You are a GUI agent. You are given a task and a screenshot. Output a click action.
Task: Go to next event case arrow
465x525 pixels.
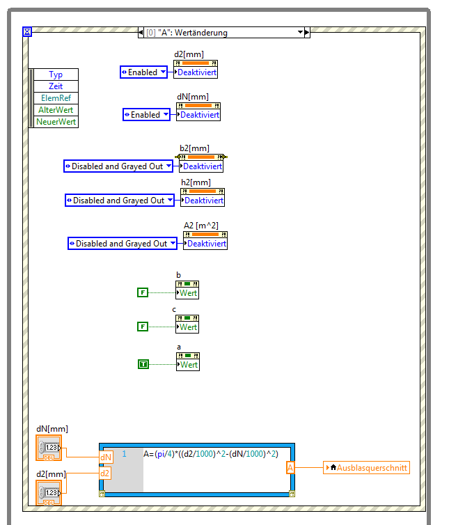(x=307, y=33)
